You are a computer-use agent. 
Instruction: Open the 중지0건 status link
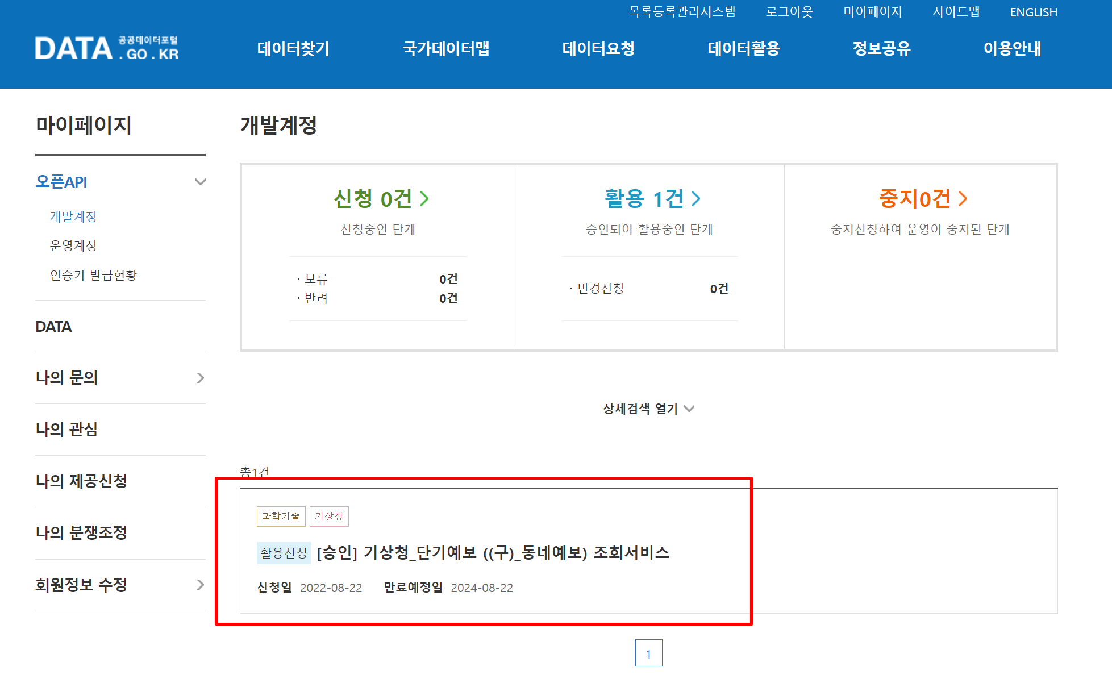click(x=922, y=199)
